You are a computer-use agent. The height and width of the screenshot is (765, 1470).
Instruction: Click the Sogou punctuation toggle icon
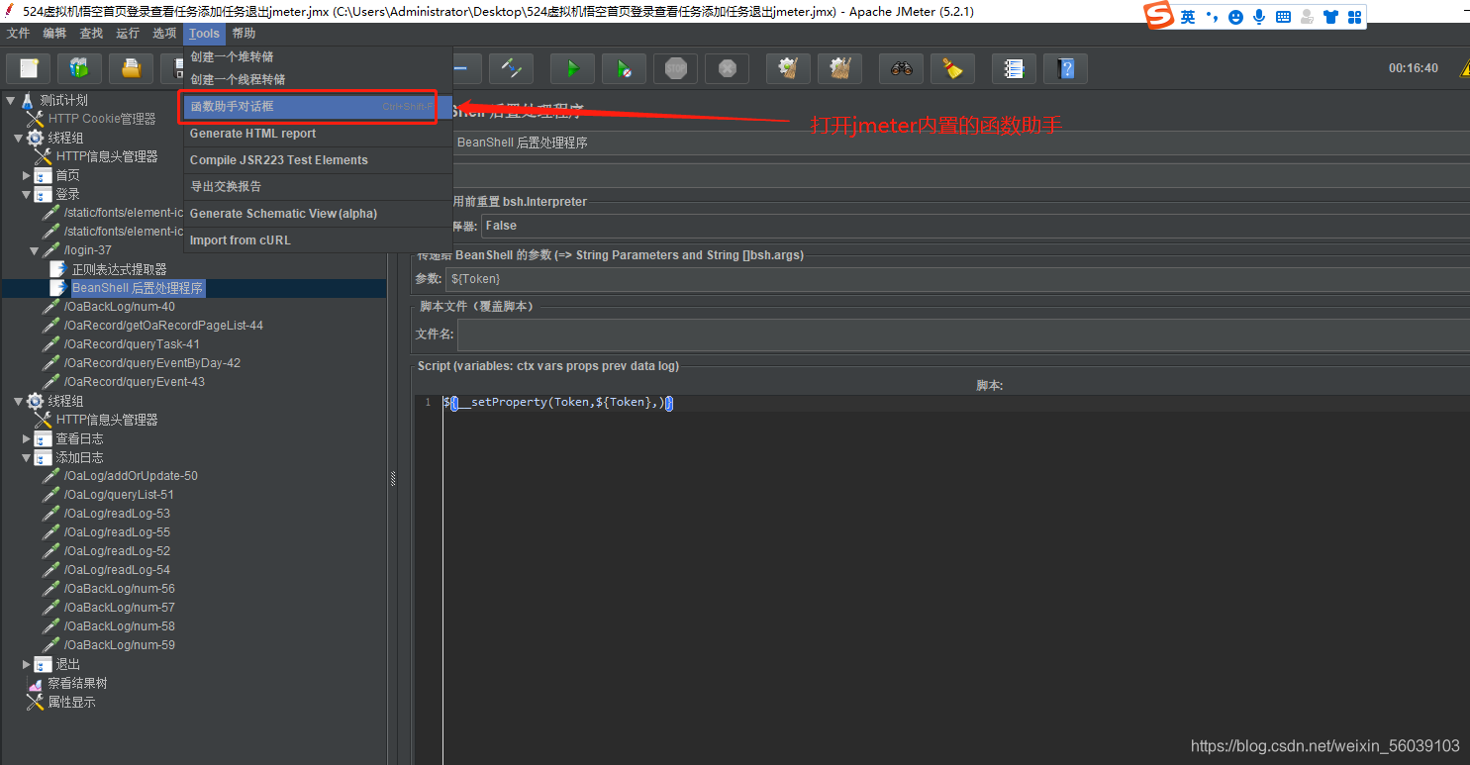pyautogui.click(x=1212, y=17)
